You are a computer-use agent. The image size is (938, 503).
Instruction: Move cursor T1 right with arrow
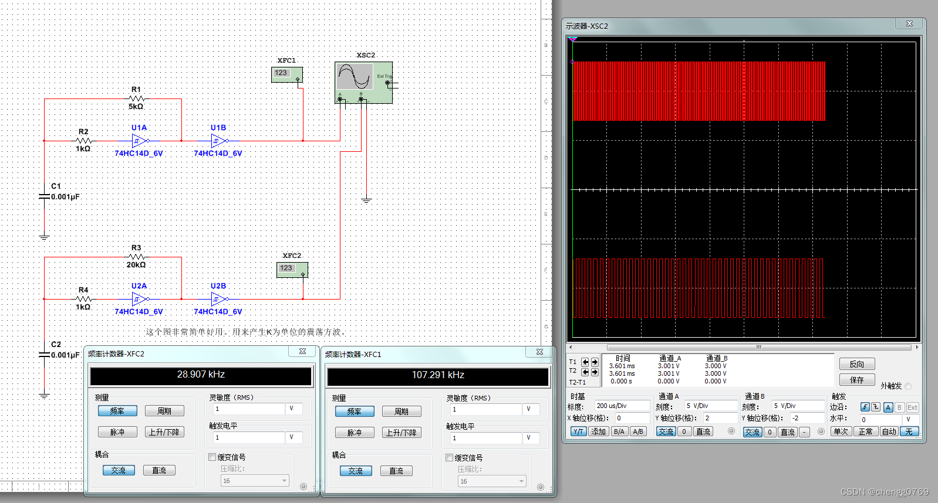pyautogui.click(x=595, y=362)
